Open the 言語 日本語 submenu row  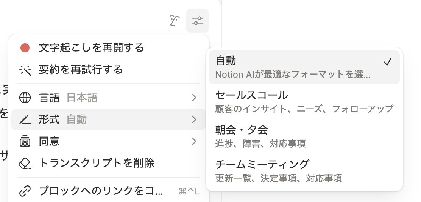[x=109, y=98]
